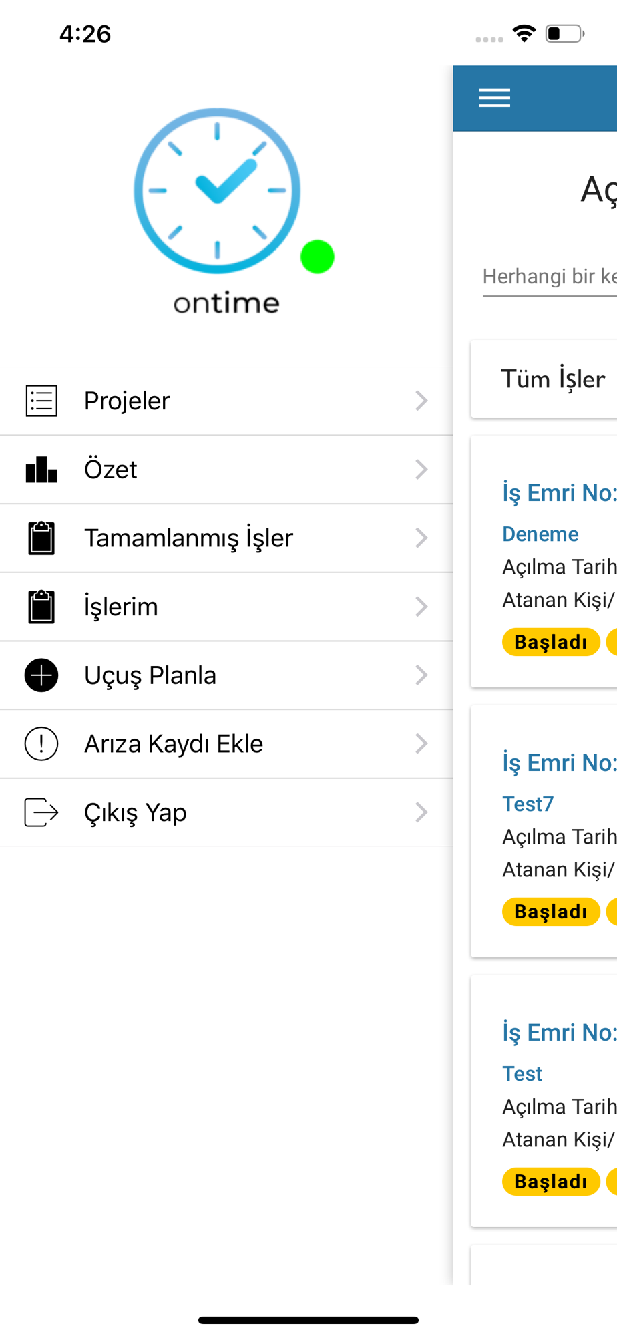Click the Çıkış Yap logout icon
This screenshot has height=1336, width=617.
click(41, 812)
